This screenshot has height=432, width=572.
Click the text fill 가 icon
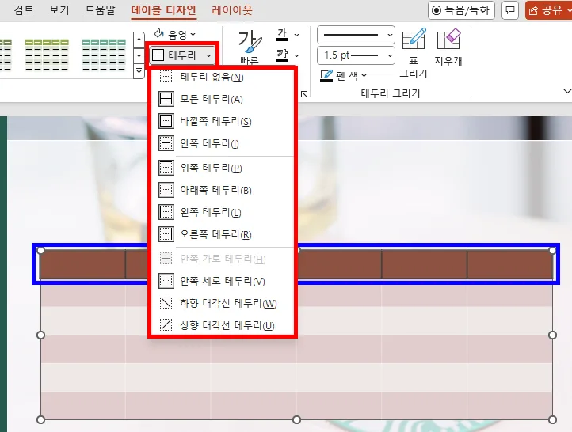pos(281,35)
